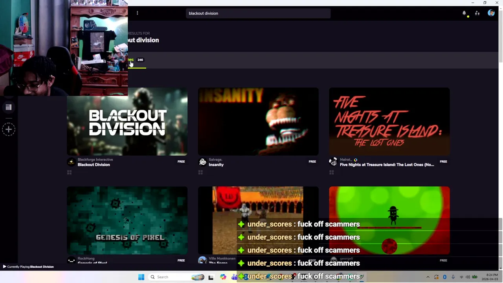The width and height of the screenshot is (503, 283).
Task: Click the Windows platform icon under Five Nights card
Action: 331,172
